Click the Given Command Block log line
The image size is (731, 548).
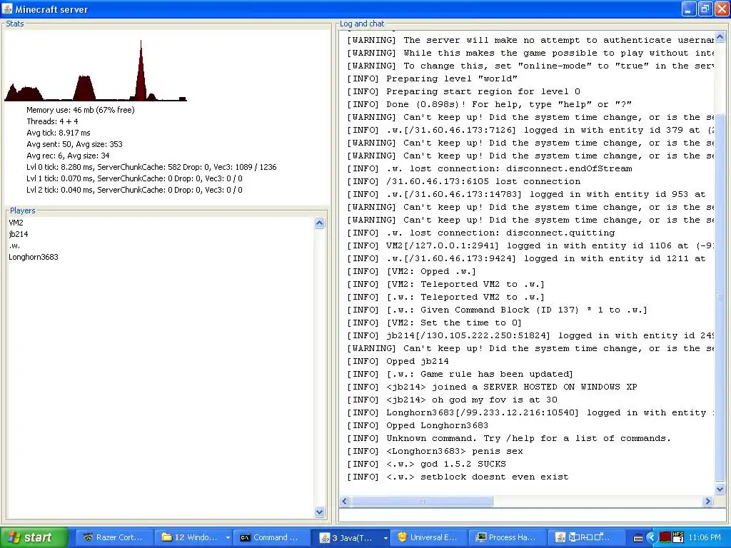498,310
